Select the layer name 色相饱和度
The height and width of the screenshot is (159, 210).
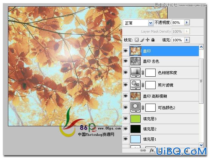pos(167,73)
